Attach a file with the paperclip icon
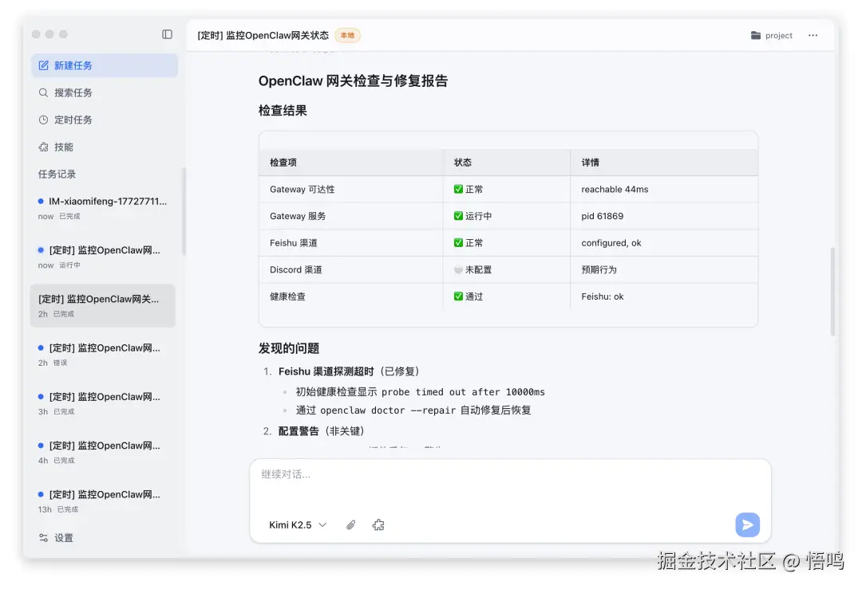Viewport: 862px width, 589px height. [x=350, y=524]
